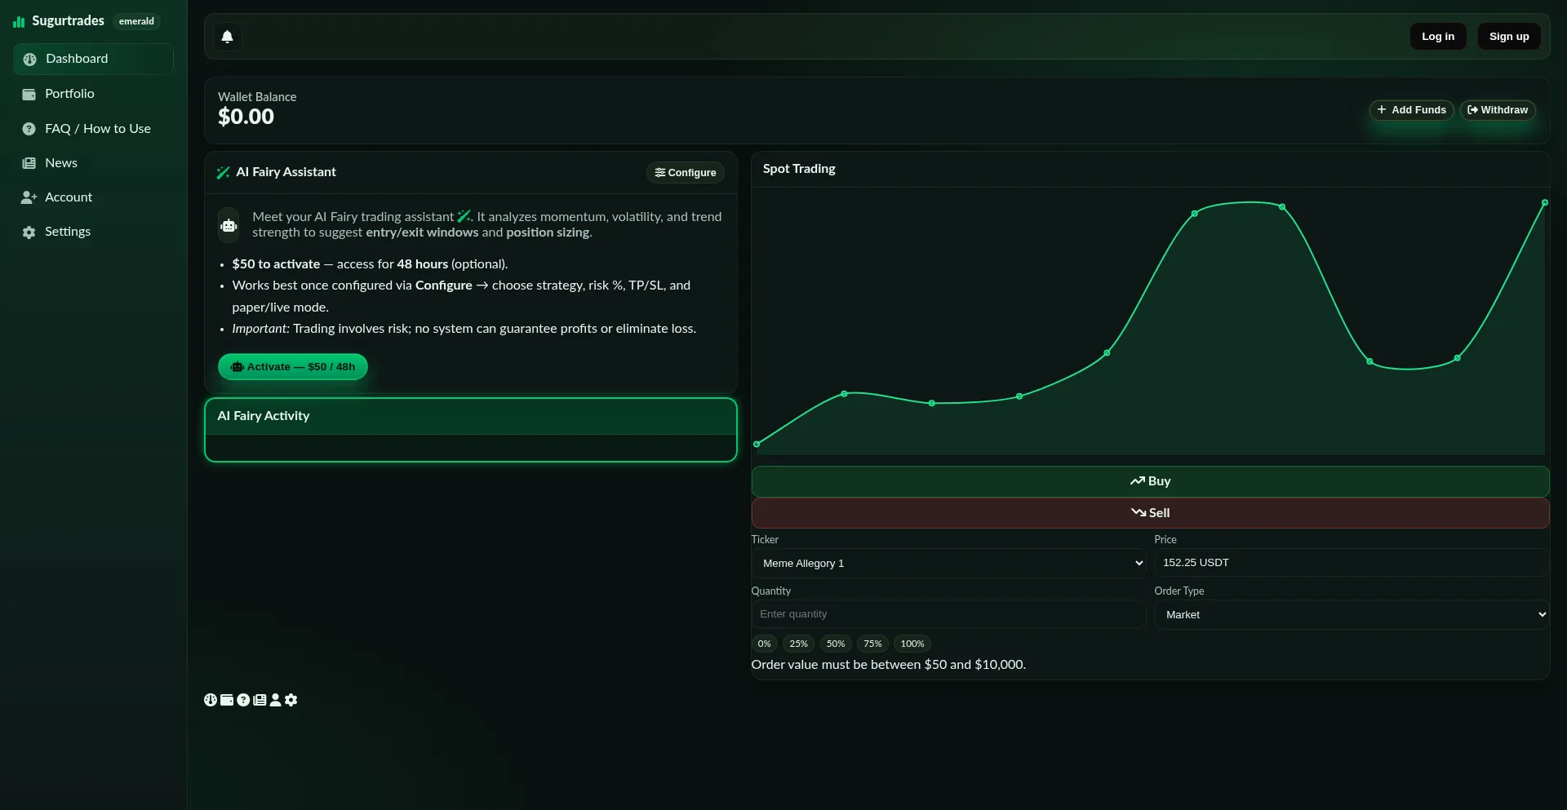Choose the 50% quantity preset
Screen dimensions: 1567x810
click(835, 644)
